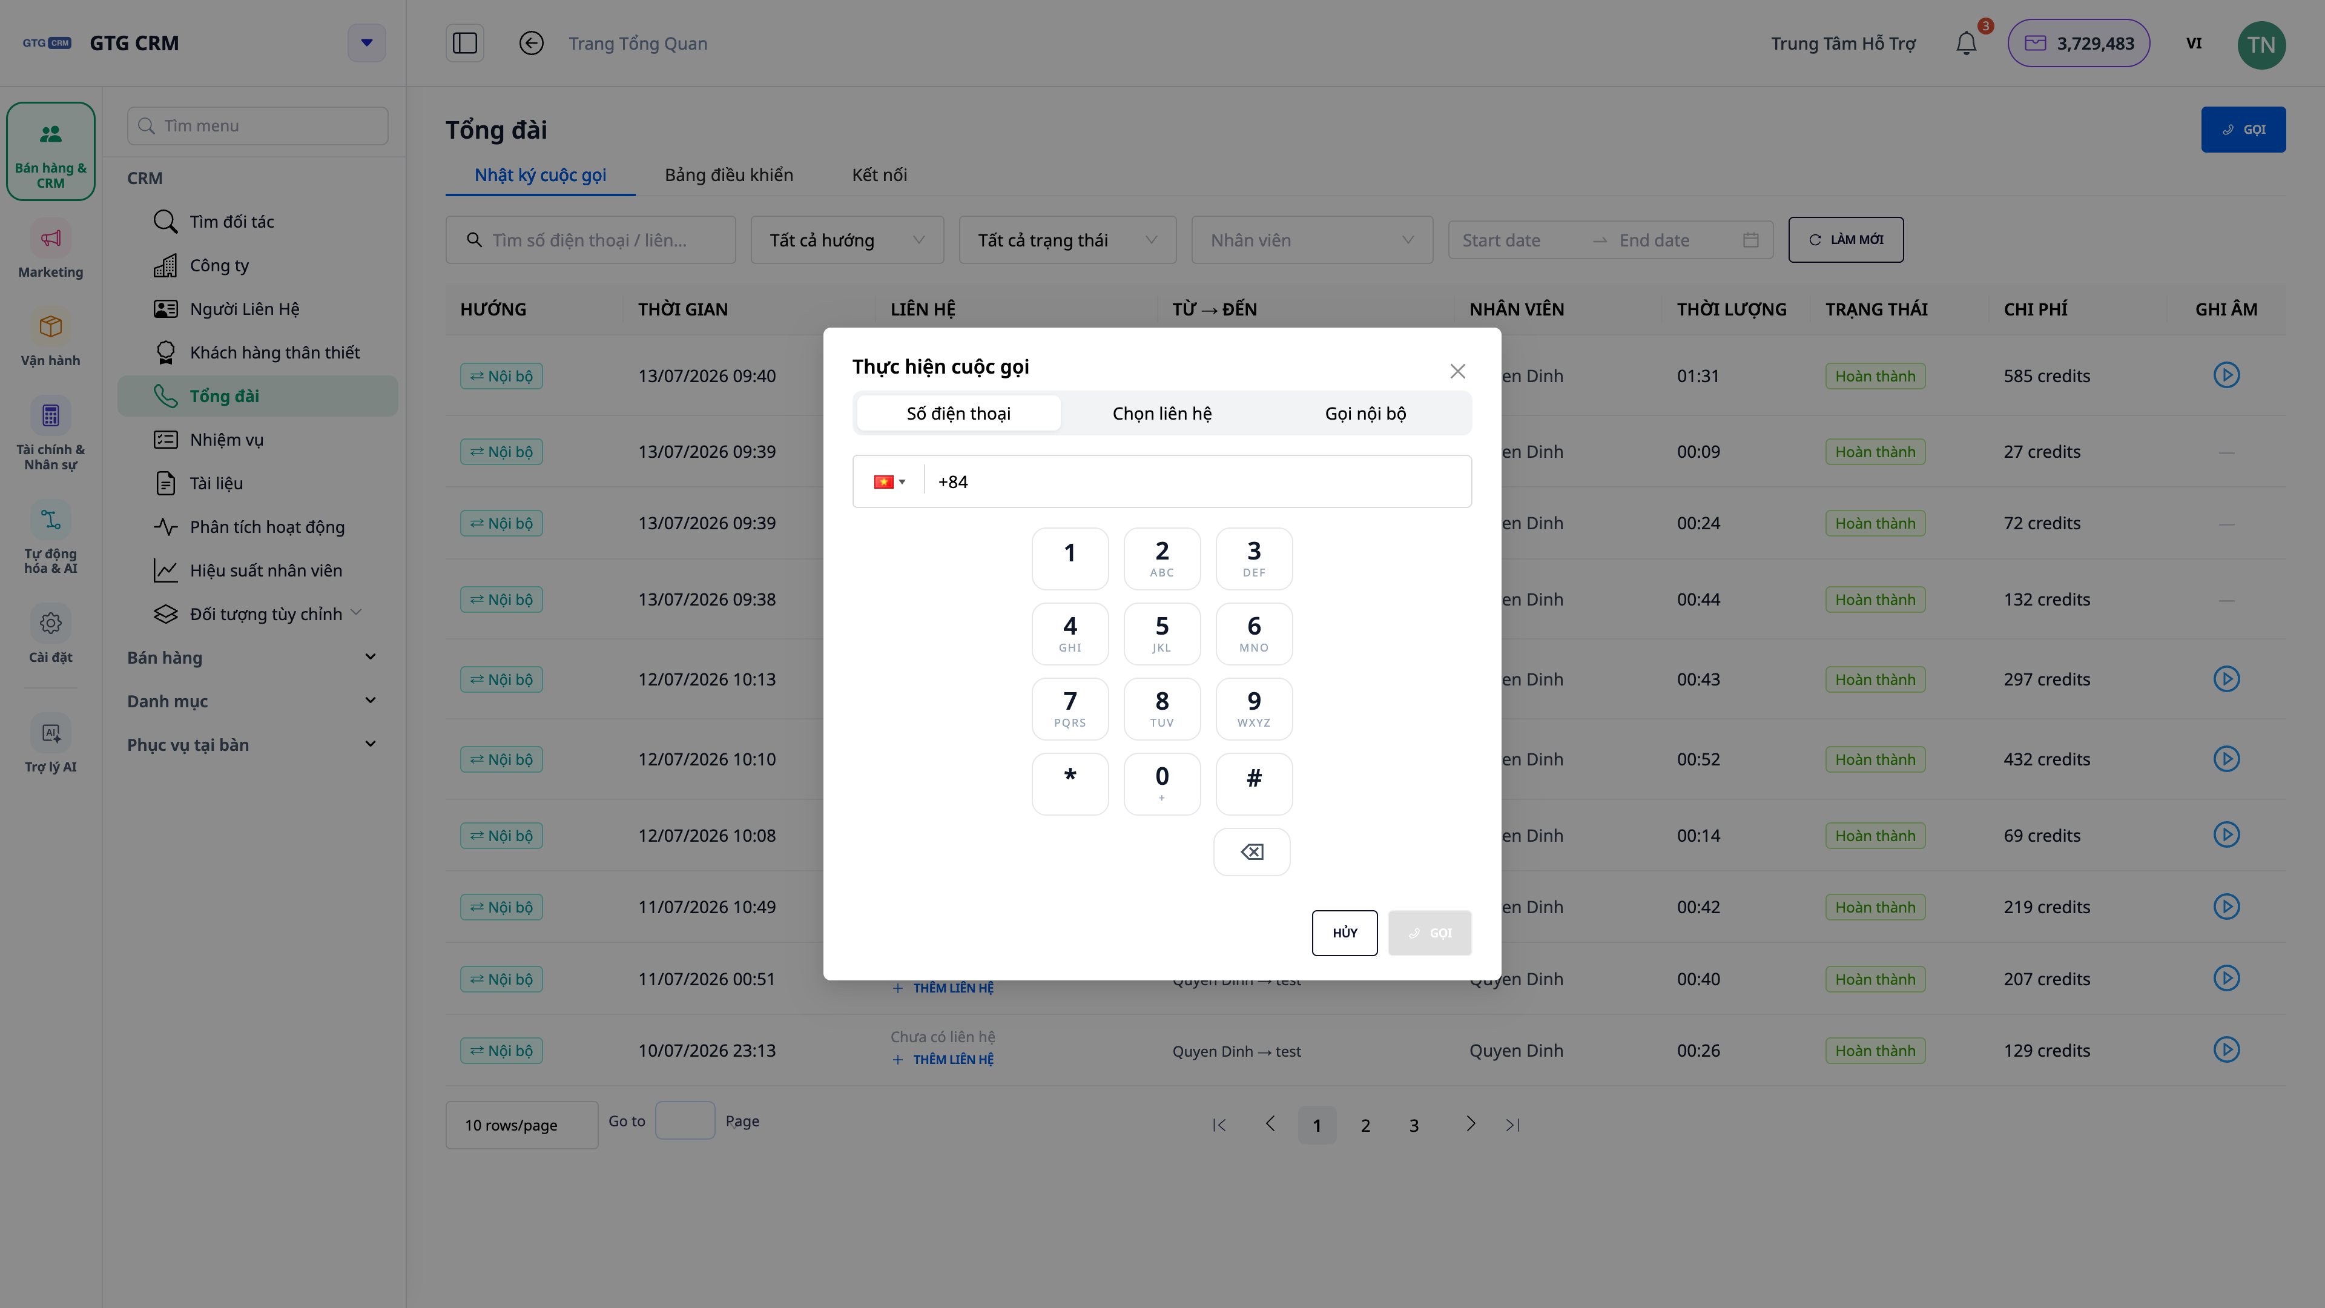Tap keypad digit 0
This screenshot has height=1308, width=2325.
1162,784
